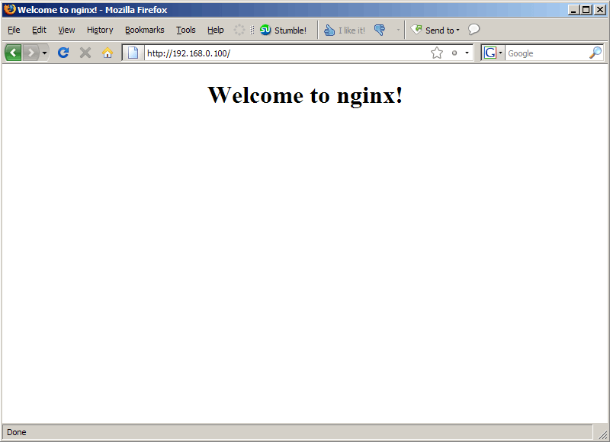Click the page identity icon beside the URL
The height and width of the screenshot is (442, 610).
(133, 53)
